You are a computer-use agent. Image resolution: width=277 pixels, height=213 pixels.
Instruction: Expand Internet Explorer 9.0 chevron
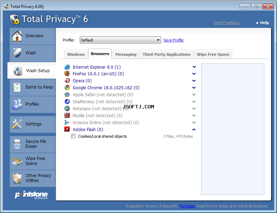194,67
